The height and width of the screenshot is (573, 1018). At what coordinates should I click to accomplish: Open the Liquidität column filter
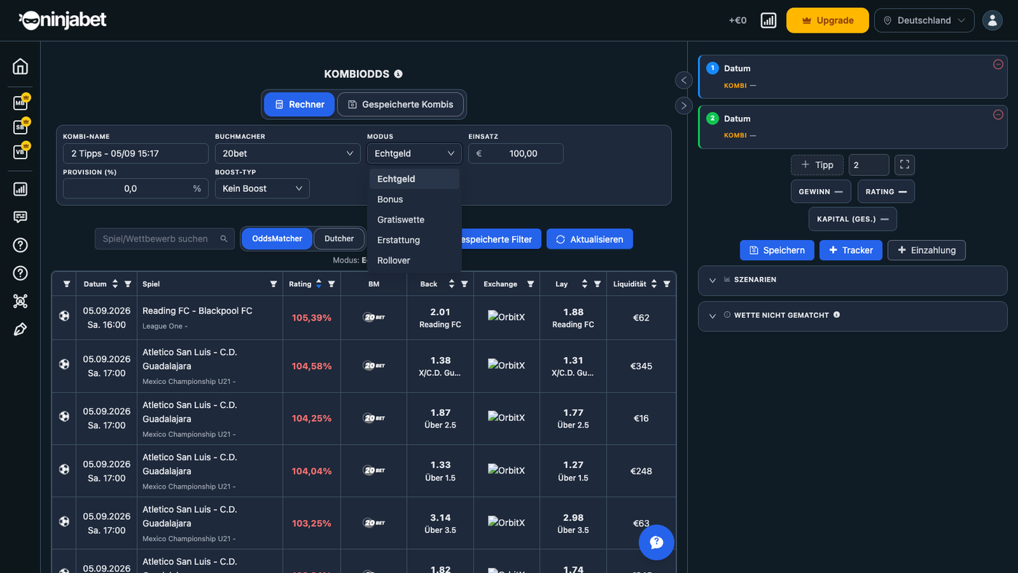pyautogui.click(x=668, y=284)
